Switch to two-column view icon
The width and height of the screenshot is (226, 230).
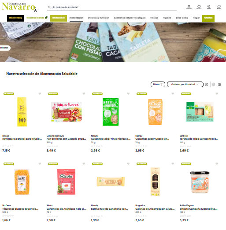click(219, 85)
